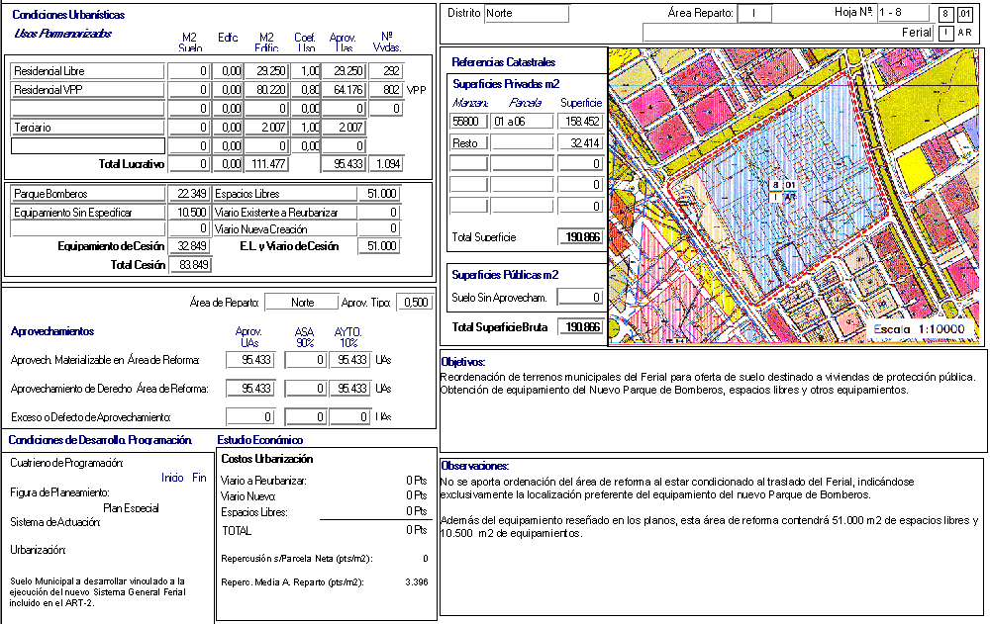Select the Área Reparto field at top
990x624 pixels.
click(x=754, y=14)
